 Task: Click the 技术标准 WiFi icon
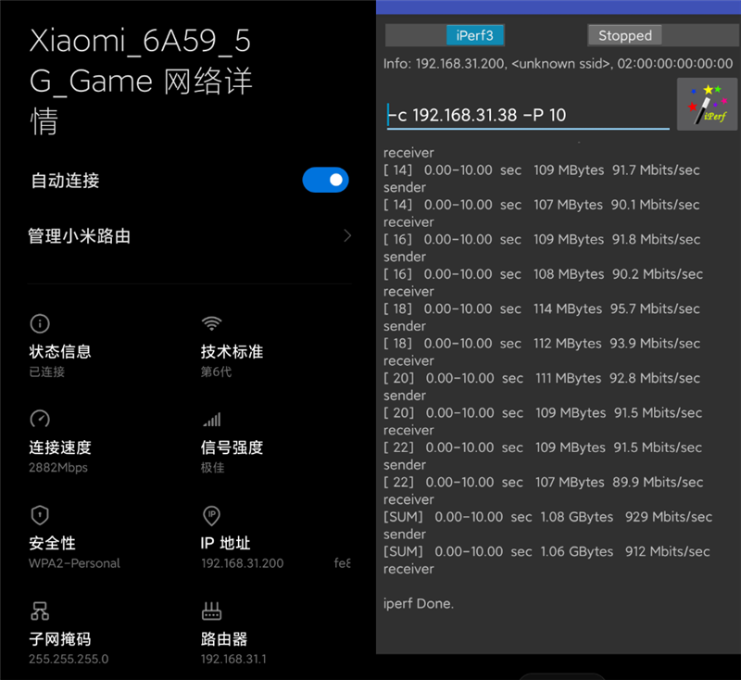point(211,324)
